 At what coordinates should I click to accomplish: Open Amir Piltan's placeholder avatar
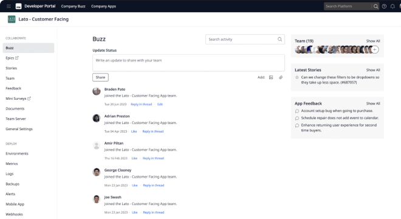97,145
